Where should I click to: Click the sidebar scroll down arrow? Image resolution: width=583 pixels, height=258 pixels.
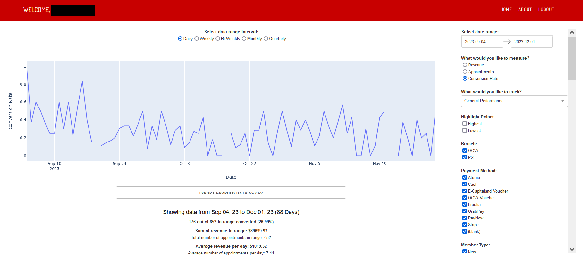tap(572, 249)
